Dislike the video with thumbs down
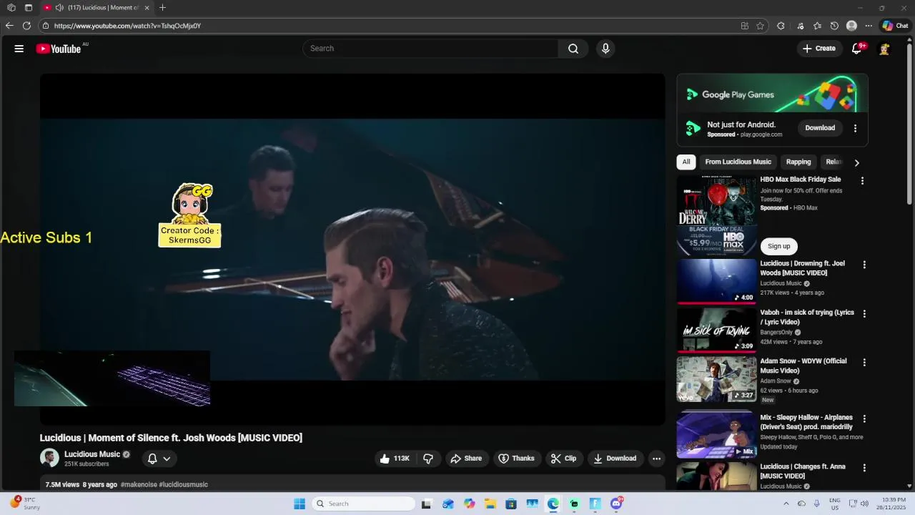 [428, 458]
